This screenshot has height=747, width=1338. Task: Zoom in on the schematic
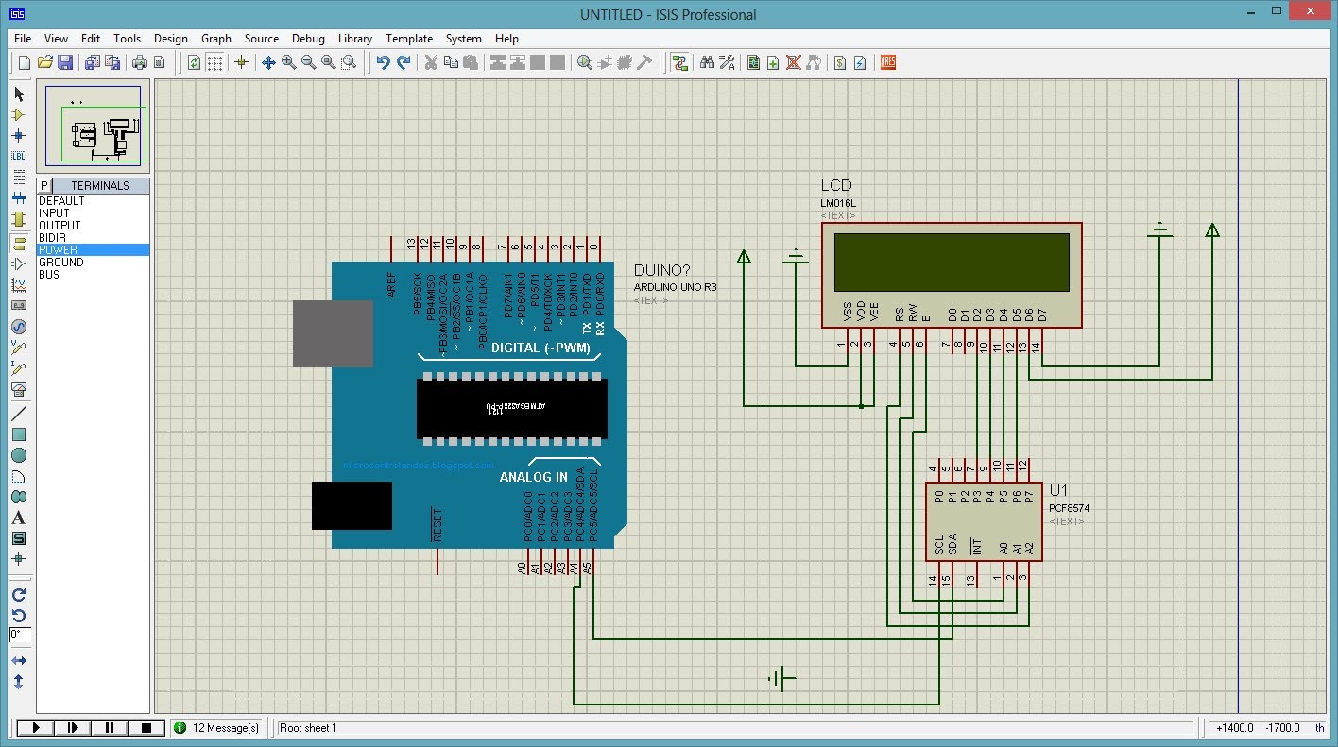point(288,62)
